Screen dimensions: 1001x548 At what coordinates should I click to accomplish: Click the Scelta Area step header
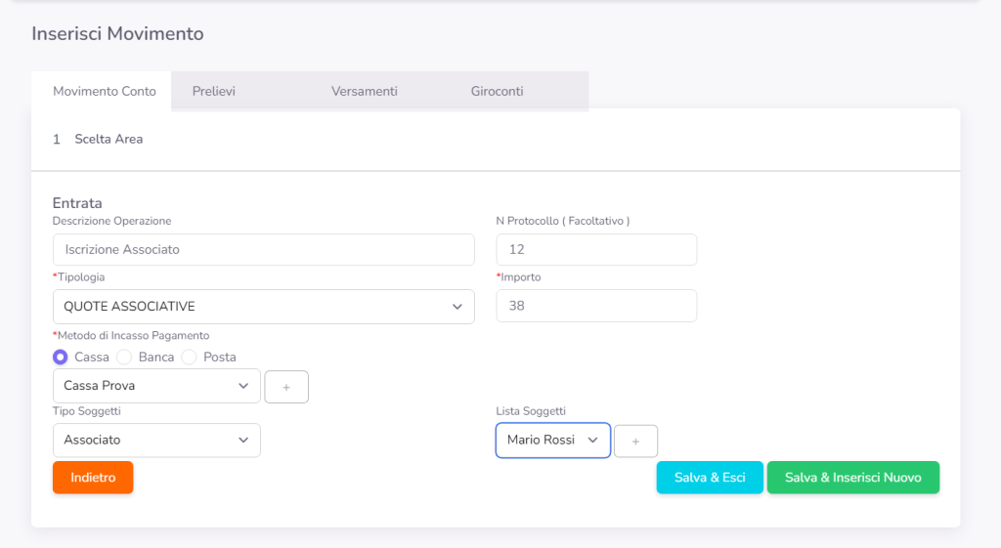pos(108,140)
